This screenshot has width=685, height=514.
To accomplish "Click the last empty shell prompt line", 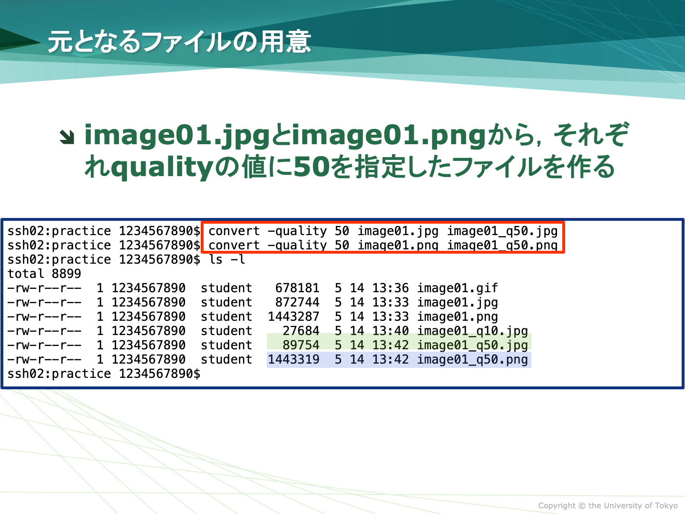I will tap(104, 374).
